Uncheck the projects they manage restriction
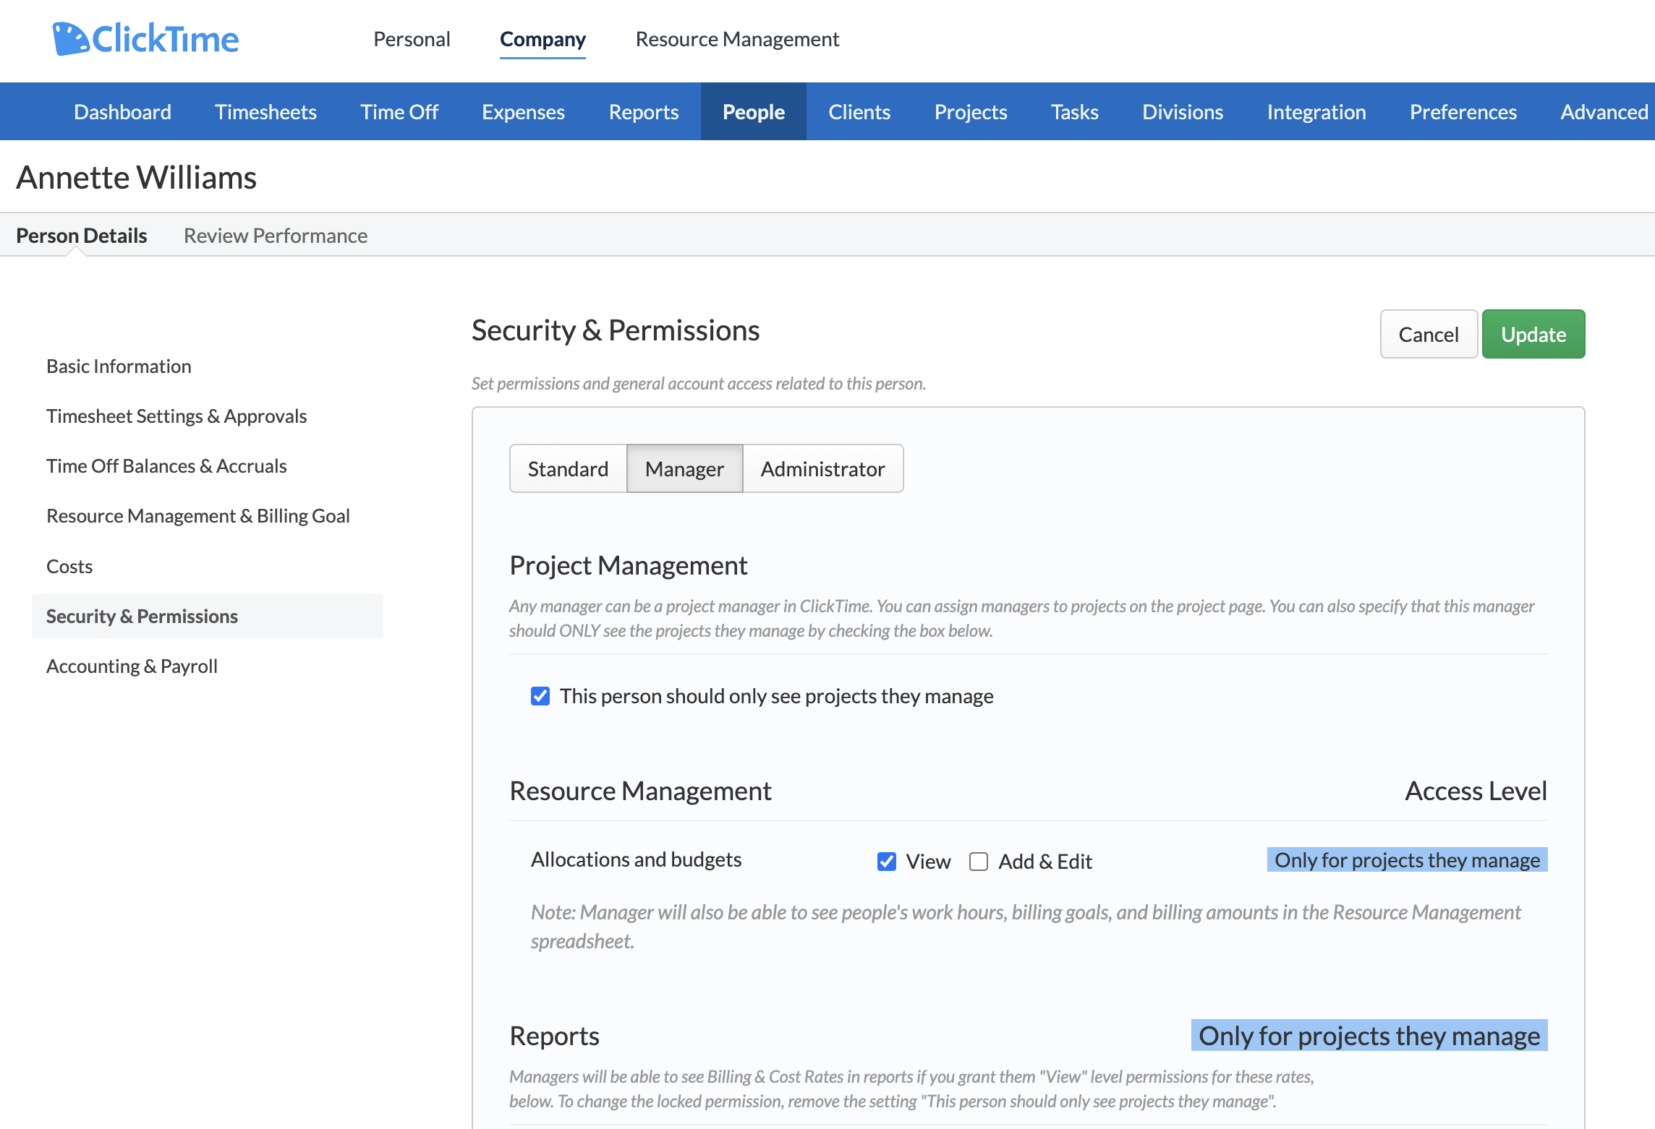1655x1129 pixels. (540, 695)
